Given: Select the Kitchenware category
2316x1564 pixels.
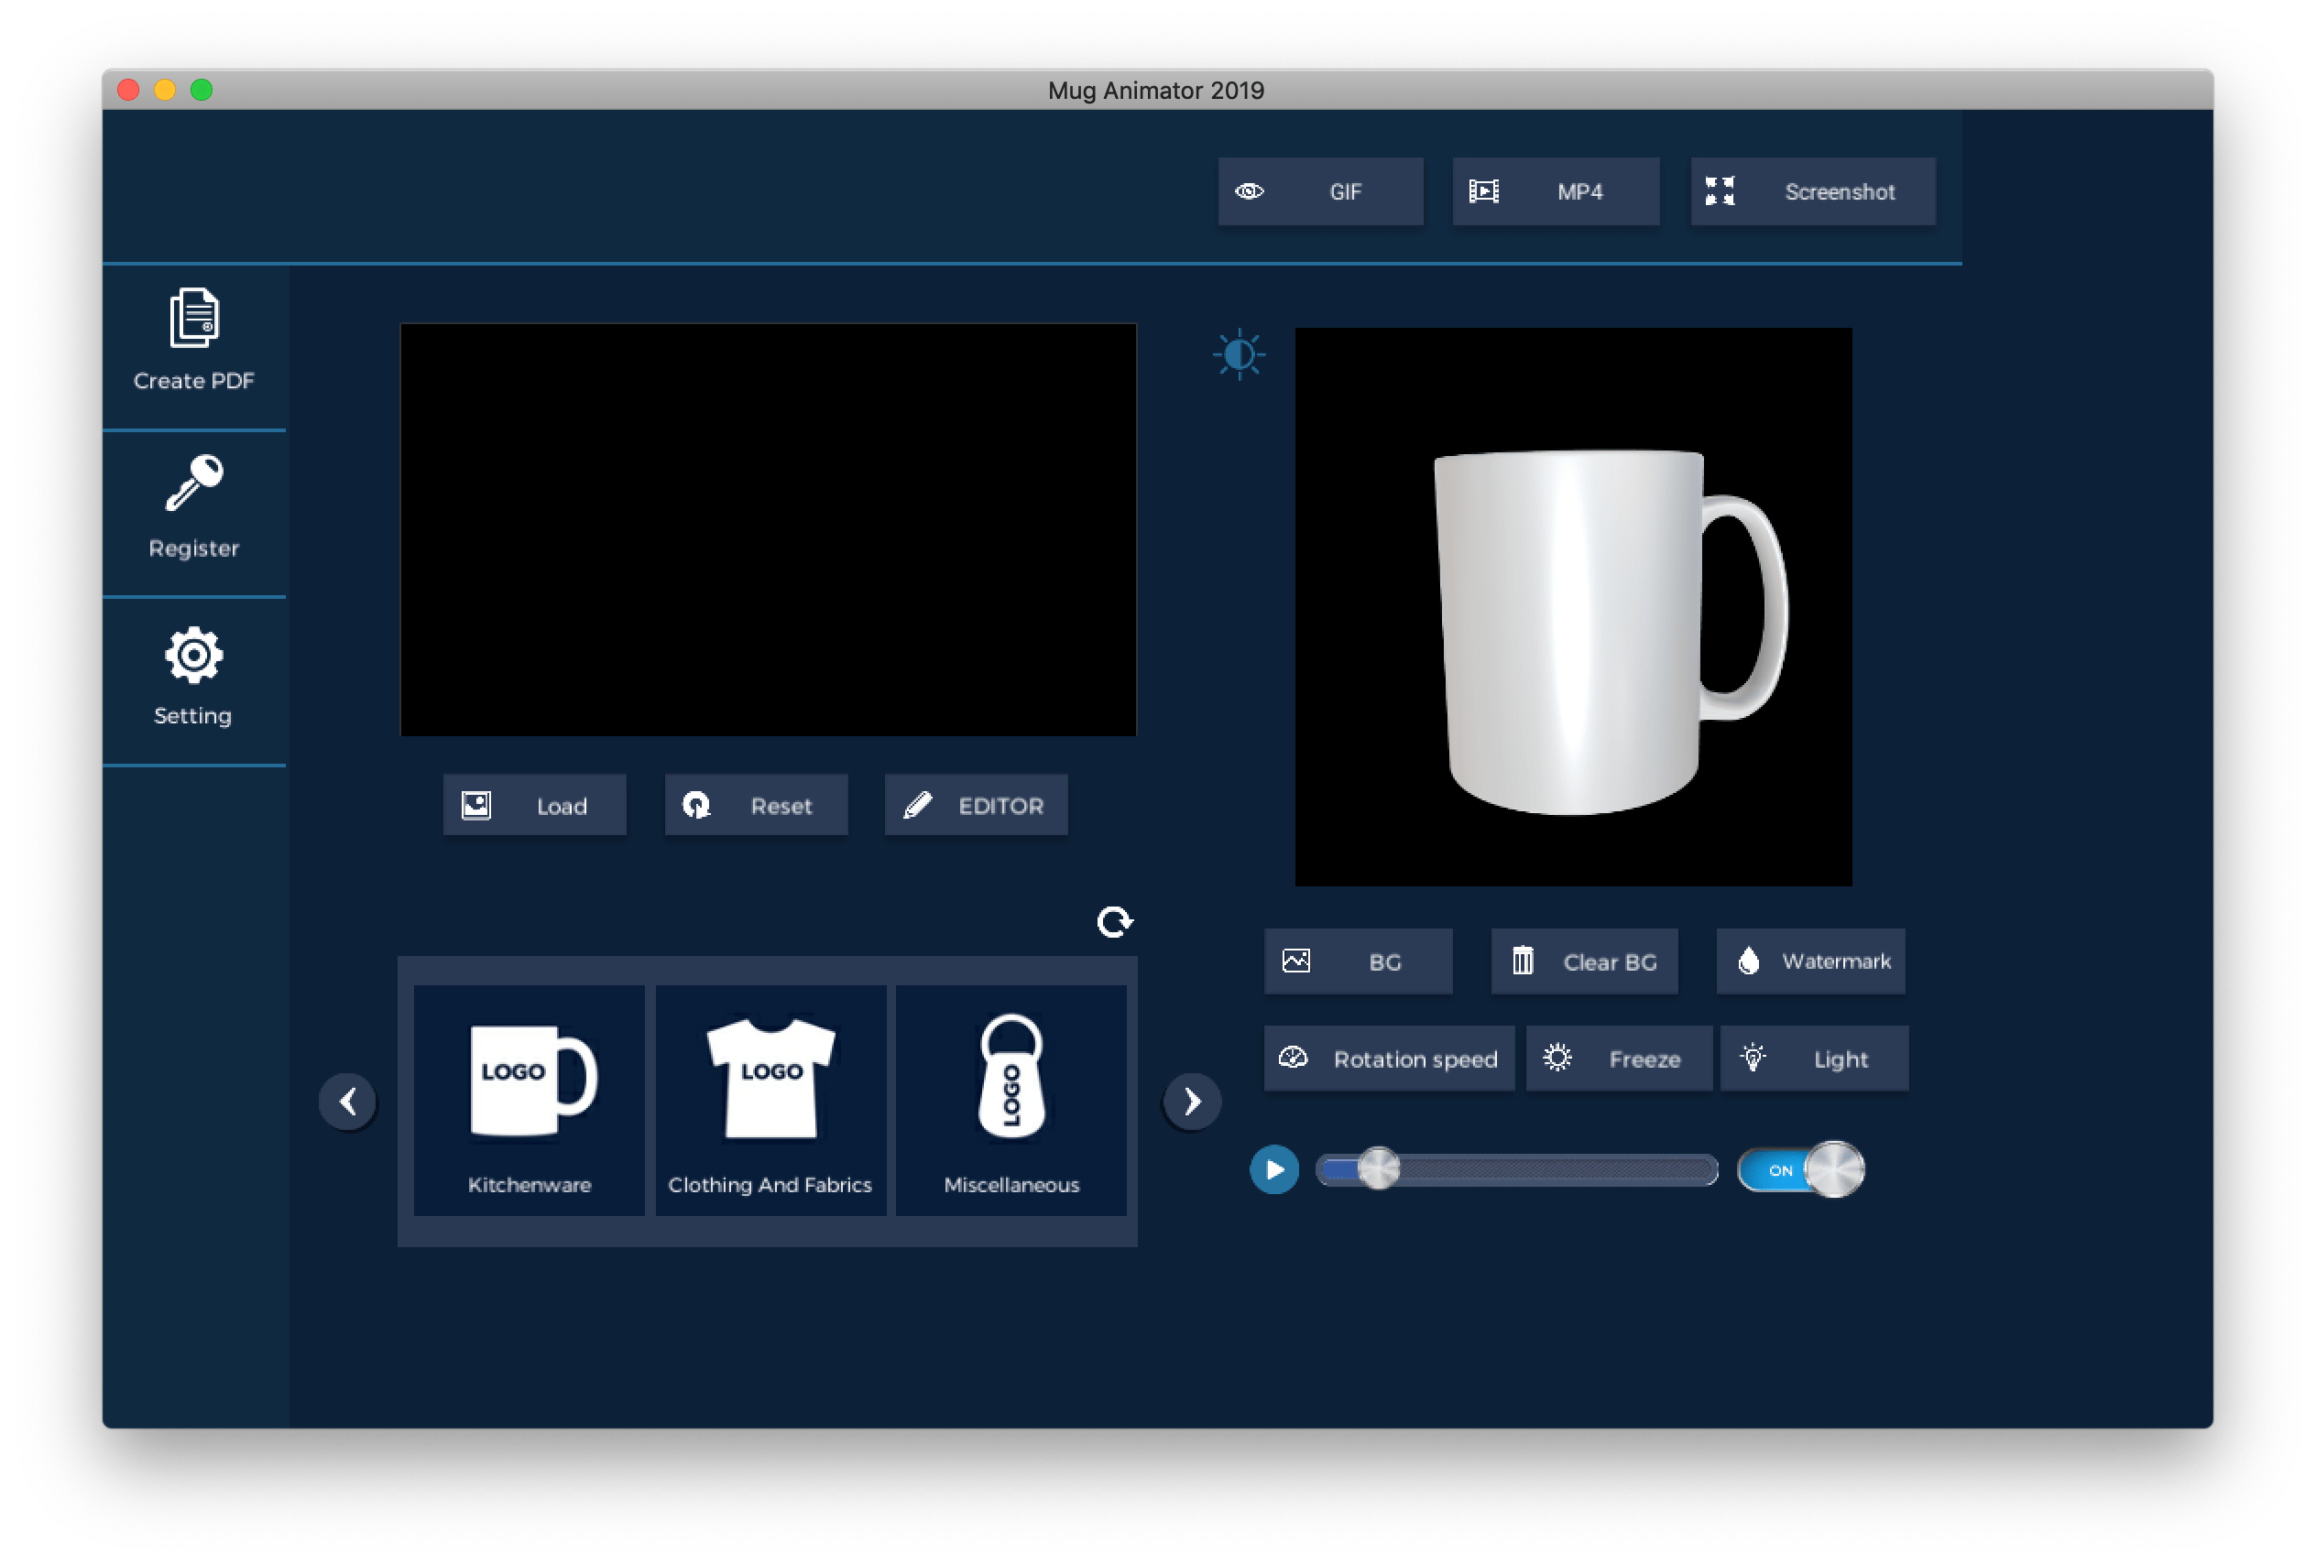Looking at the screenshot, I should coord(529,1101).
